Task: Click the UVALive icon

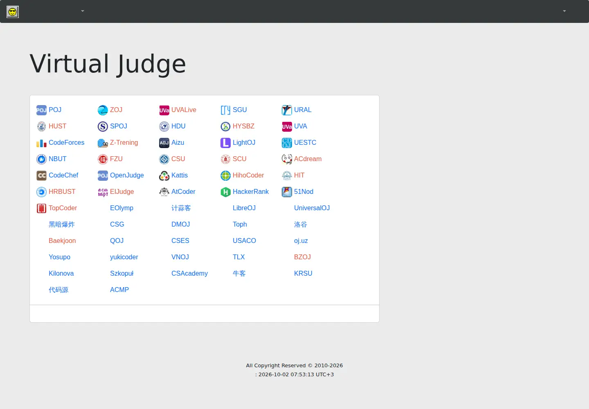Action: 164,110
